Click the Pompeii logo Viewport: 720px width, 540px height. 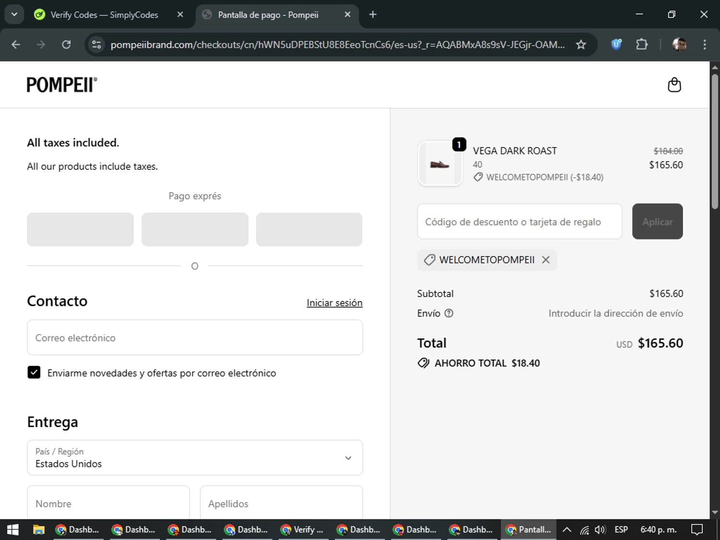pos(62,85)
